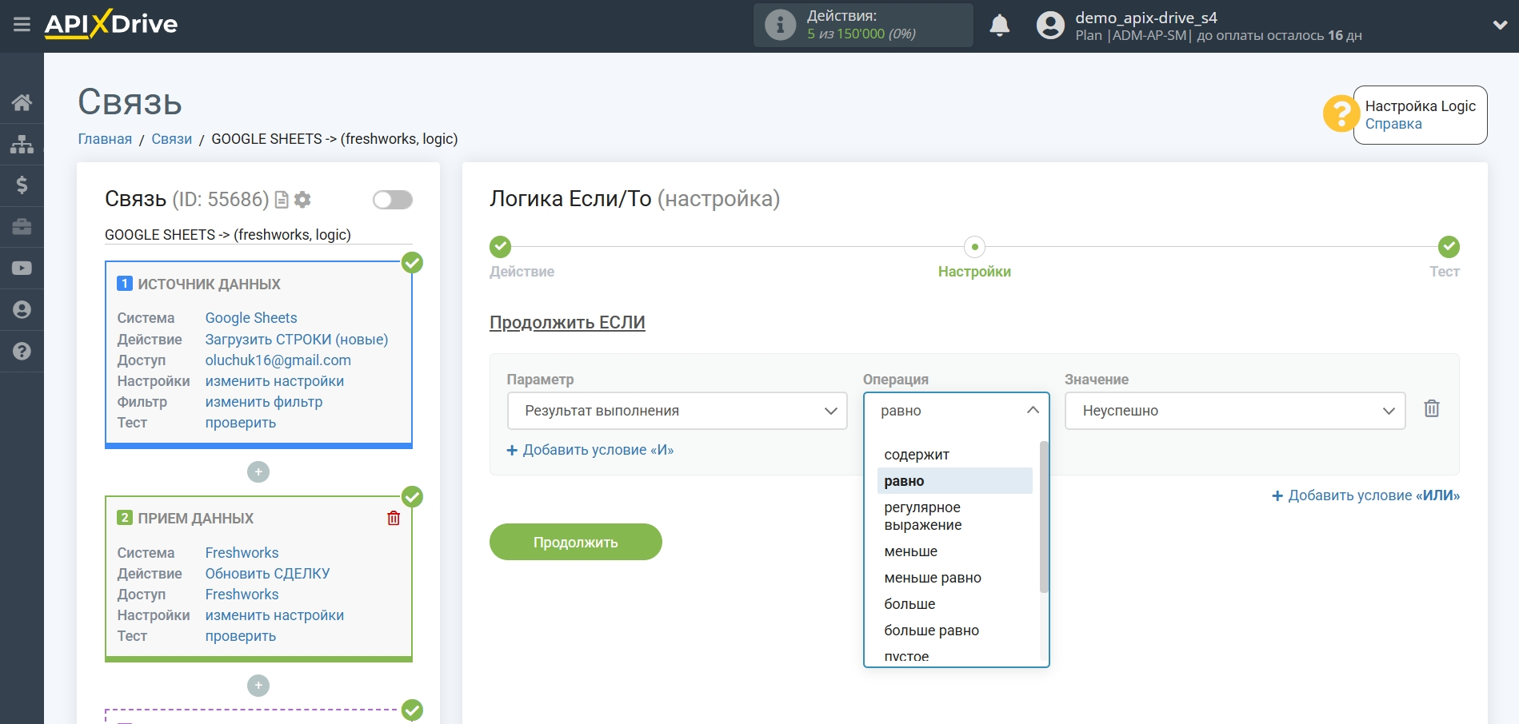Click the YouTube video icon in the sidebar

[22, 269]
